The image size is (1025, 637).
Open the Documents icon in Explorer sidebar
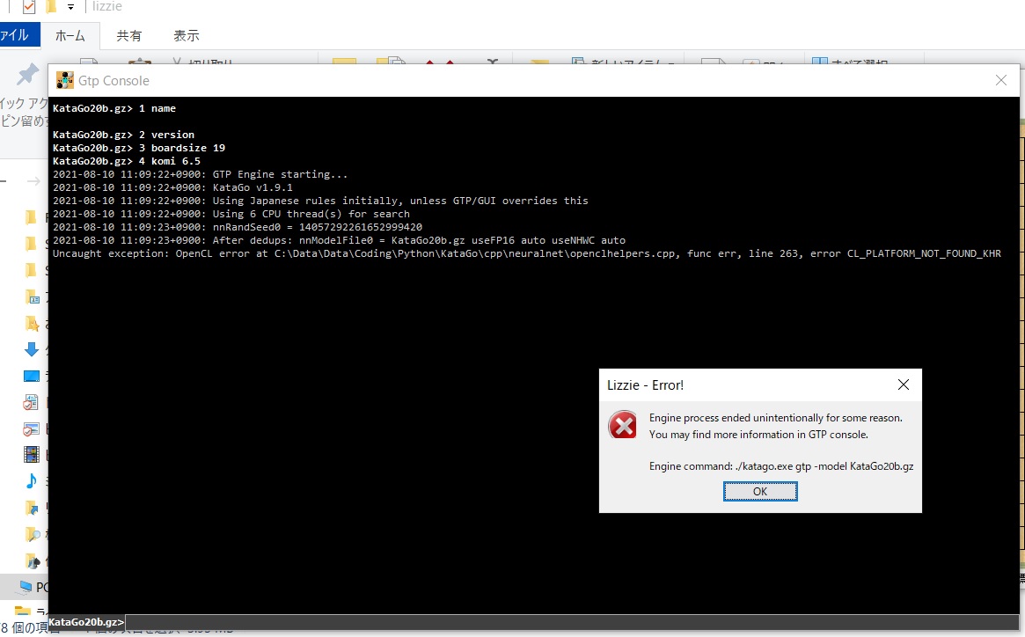[x=31, y=402]
